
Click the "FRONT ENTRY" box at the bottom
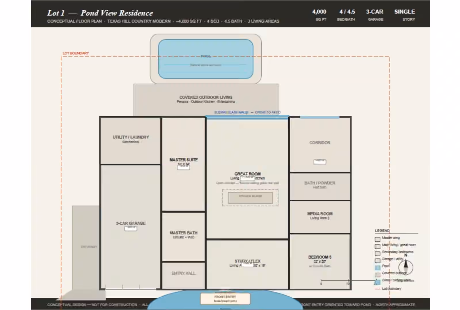225,299
